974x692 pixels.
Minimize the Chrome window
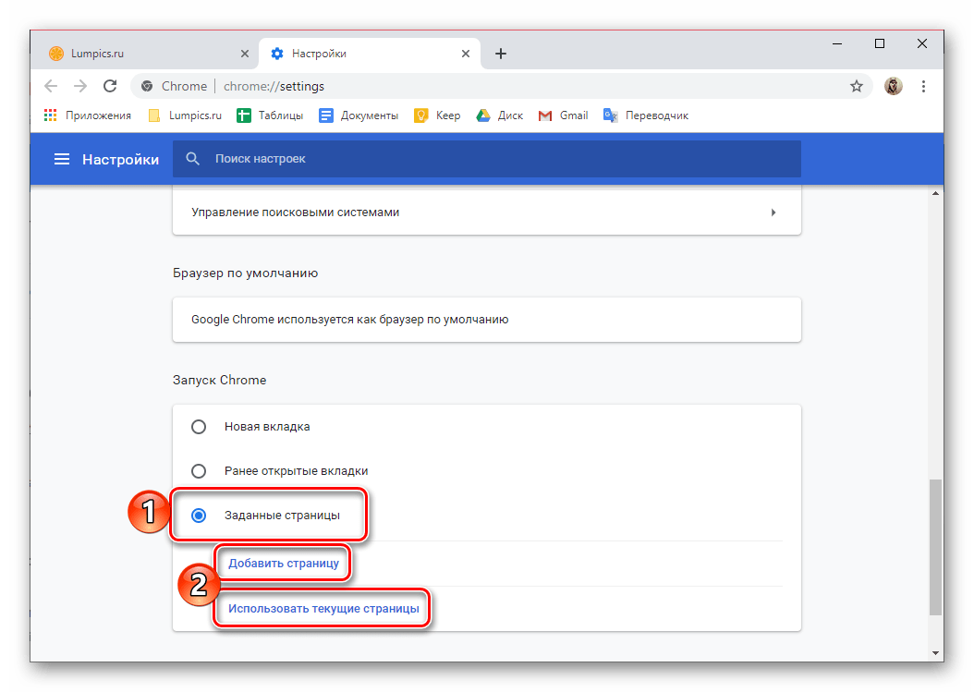click(x=837, y=43)
